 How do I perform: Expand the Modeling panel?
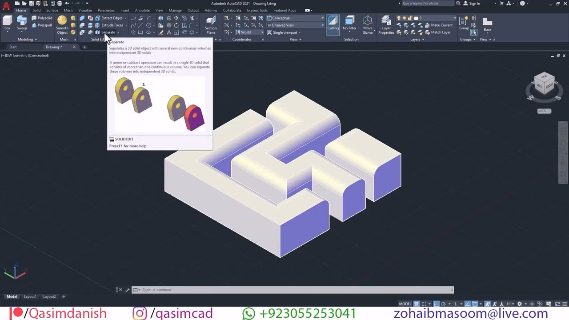[x=28, y=39]
